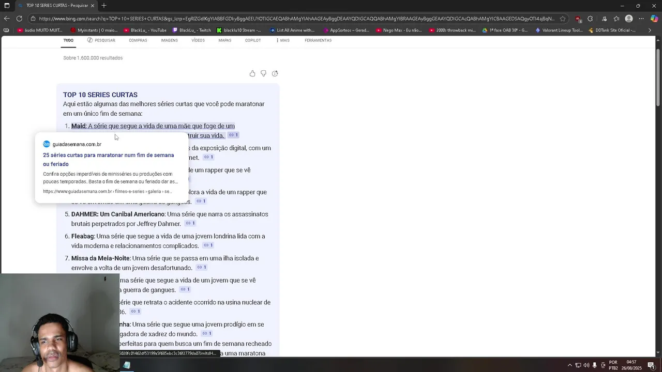
Task: Open the FERRAMENTAS search tools
Action: tap(318, 40)
